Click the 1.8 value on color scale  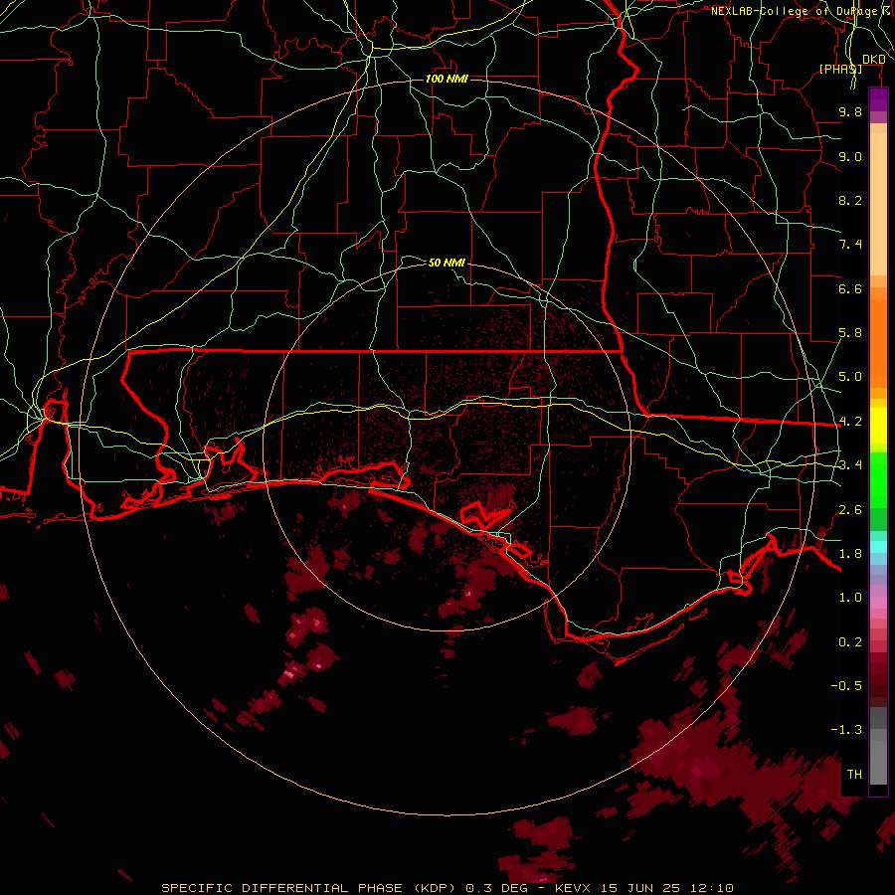[x=850, y=554]
